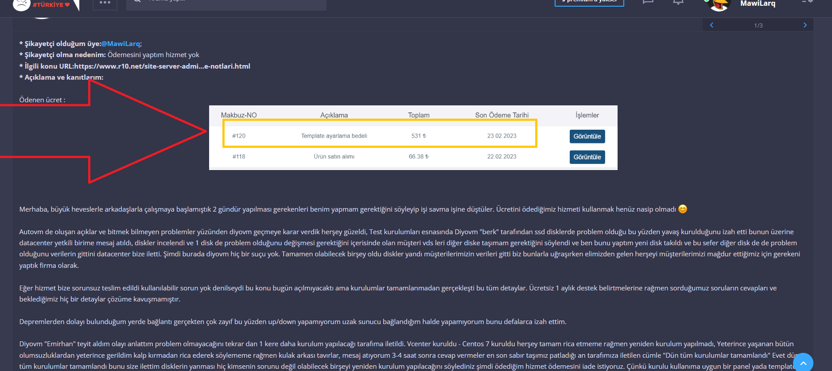This screenshot has height=371, width=832.
Task: Click the scroll-to-top round button
Action: 803,362
